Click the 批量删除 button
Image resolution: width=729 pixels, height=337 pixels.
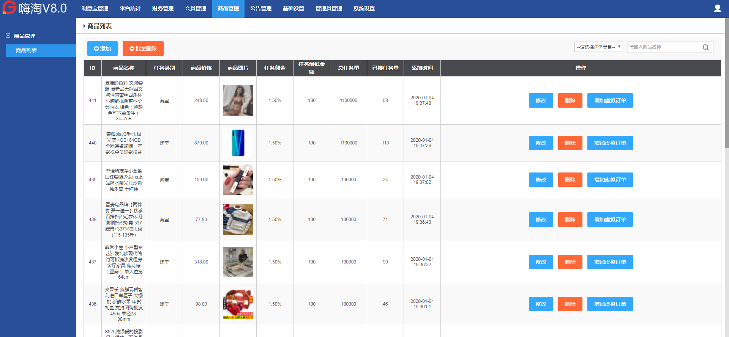(143, 49)
